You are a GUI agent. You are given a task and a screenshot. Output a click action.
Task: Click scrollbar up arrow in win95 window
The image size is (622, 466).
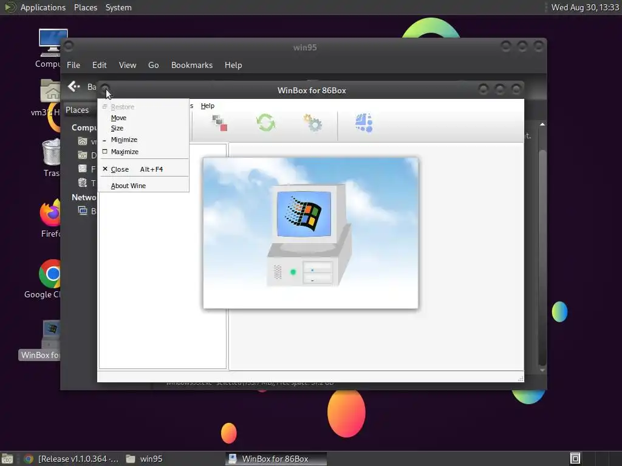[542, 124]
